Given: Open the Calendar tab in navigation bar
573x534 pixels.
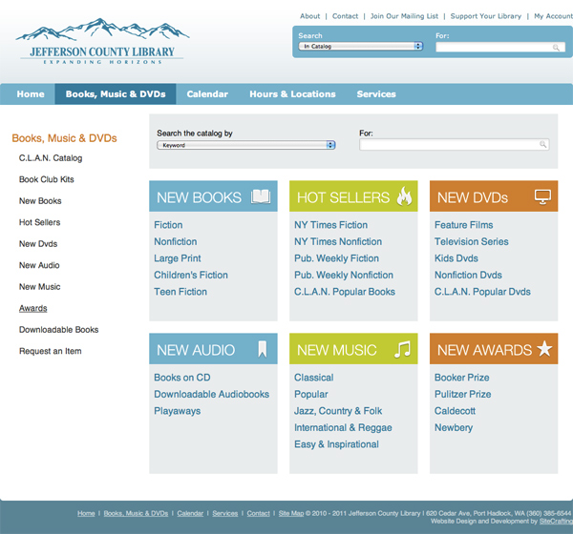Looking at the screenshot, I should 207,94.
